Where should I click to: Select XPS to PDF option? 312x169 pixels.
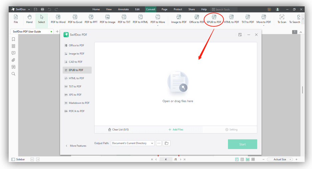tap(77, 95)
